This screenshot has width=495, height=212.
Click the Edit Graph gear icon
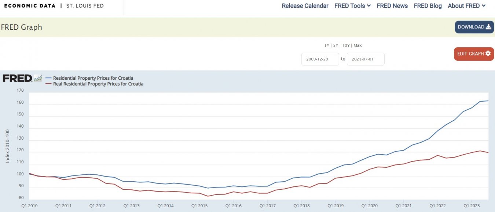click(x=488, y=53)
